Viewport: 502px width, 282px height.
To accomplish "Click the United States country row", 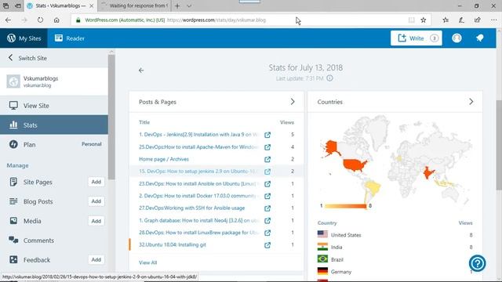I will point(395,235).
